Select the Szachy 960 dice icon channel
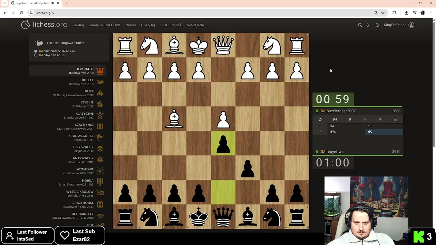Image resolution: width=436 pixels, height=245 pixels. (x=100, y=127)
